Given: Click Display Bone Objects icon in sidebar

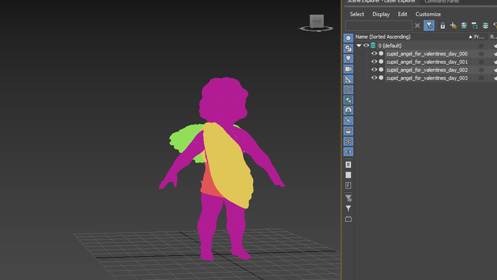Looking at the screenshot, I should [x=348, y=121].
